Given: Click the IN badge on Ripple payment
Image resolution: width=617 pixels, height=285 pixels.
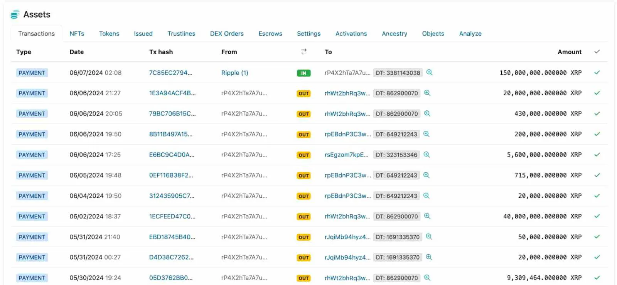Looking at the screenshot, I should point(303,73).
